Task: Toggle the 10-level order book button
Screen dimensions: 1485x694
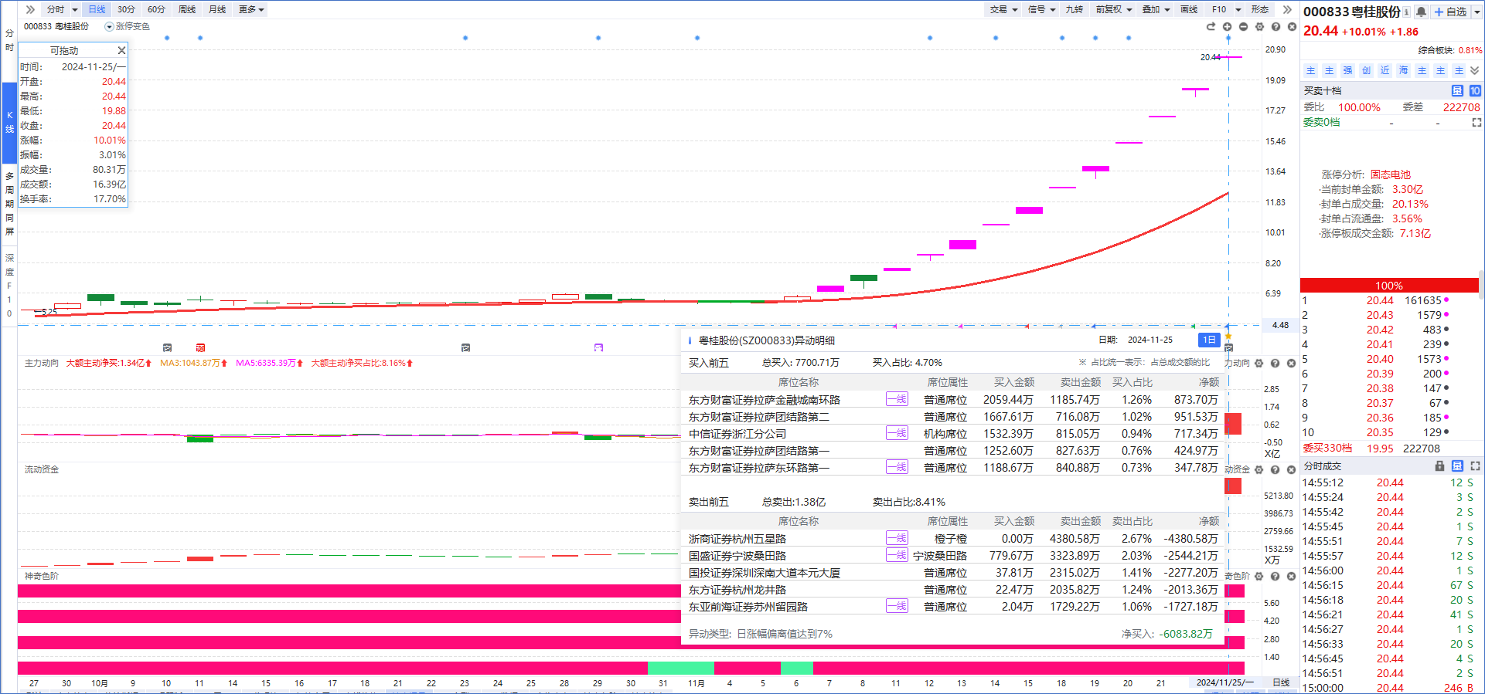Action: 1475,91
